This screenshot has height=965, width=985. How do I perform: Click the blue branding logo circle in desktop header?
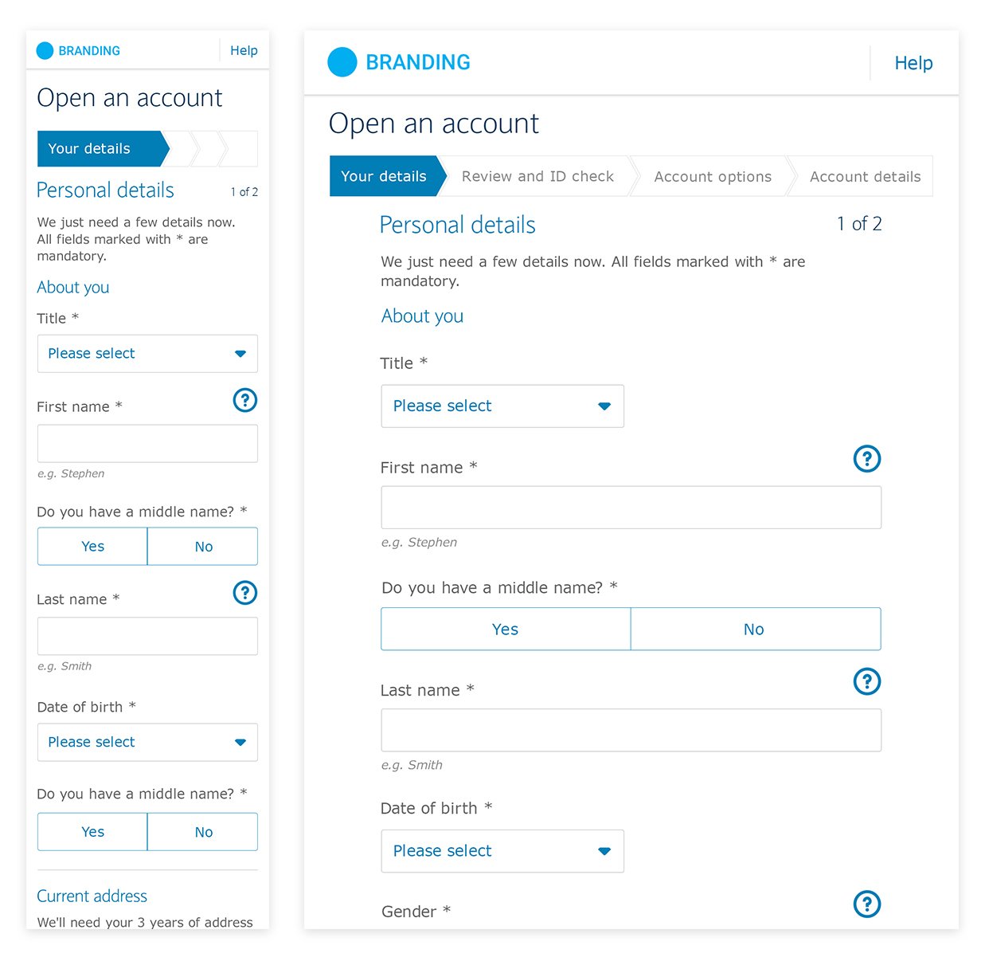342,62
